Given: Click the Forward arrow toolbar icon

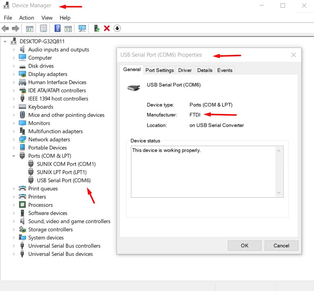Looking at the screenshot, I should 16,28.
